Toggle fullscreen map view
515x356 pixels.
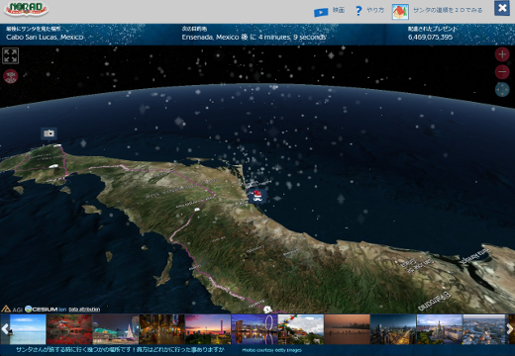point(11,55)
